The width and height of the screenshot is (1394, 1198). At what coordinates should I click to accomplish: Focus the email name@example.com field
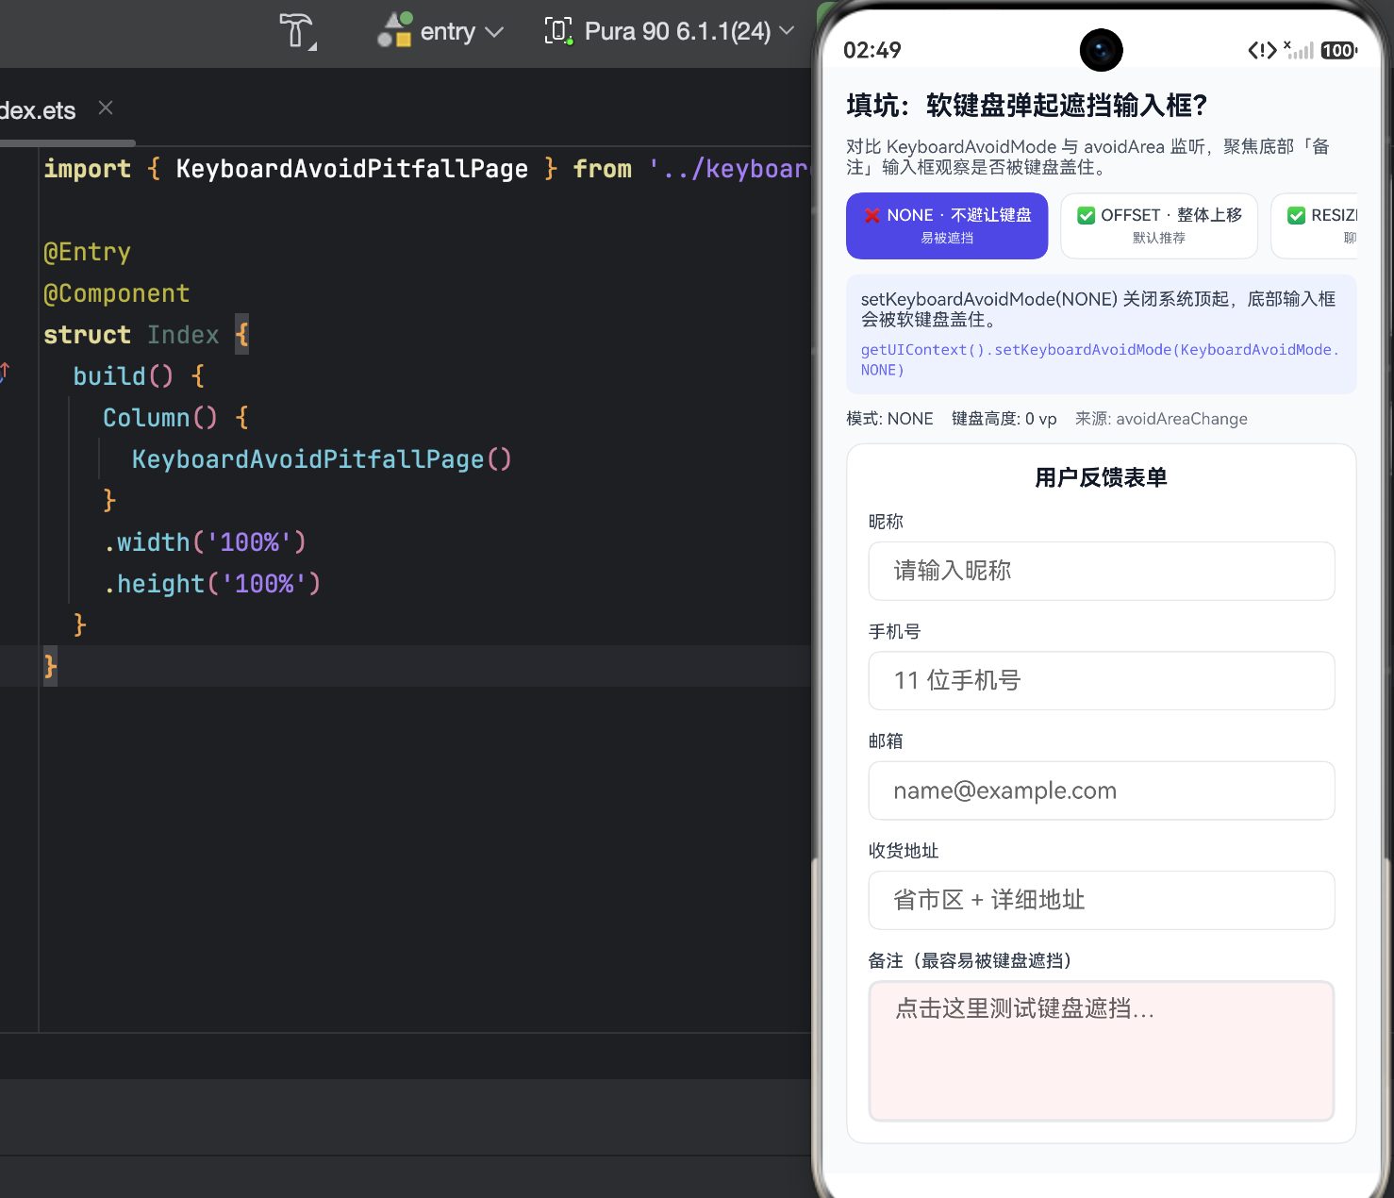tap(1101, 790)
